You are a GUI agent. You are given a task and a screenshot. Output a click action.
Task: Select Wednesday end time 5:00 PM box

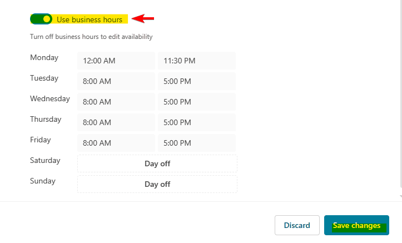[197, 102]
